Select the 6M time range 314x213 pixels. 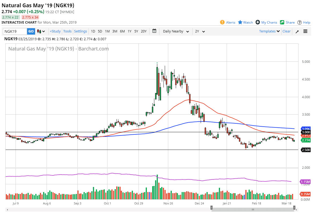[x=122, y=31]
